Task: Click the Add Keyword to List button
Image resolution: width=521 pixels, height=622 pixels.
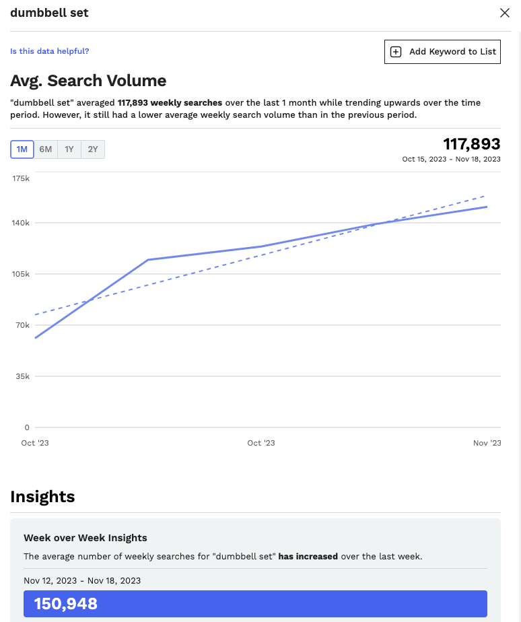Action: click(x=442, y=52)
